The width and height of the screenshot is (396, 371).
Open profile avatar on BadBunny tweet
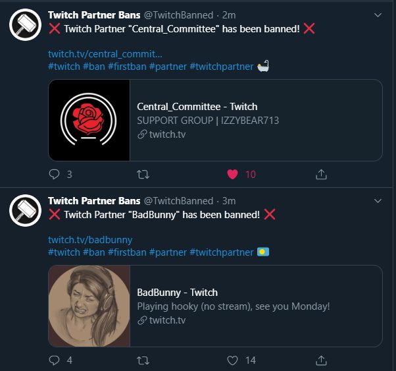point(25,210)
